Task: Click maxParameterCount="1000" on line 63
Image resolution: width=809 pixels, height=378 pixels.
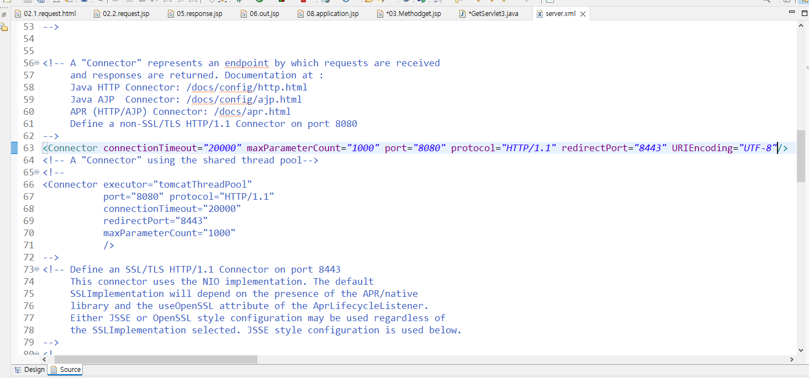Action: [x=313, y=148]
